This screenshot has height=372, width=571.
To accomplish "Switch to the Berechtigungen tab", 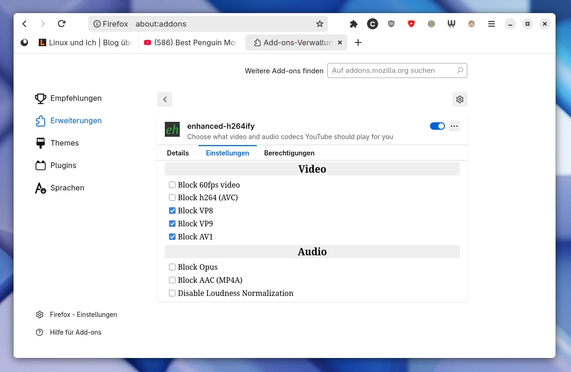I will pos(289,153).
